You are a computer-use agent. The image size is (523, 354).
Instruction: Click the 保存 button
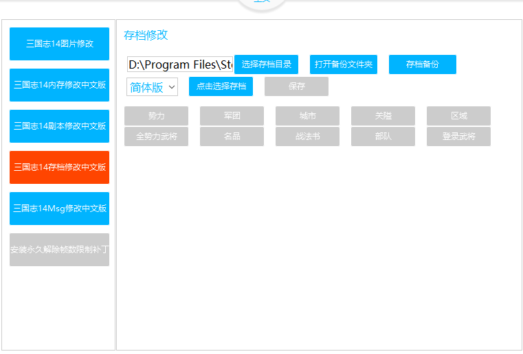coord(296,86)
